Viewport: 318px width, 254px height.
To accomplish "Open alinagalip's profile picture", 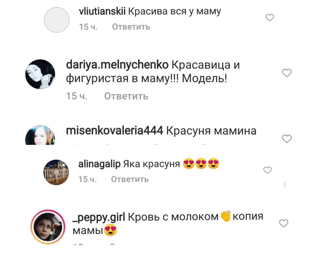I will pos(56,172).
